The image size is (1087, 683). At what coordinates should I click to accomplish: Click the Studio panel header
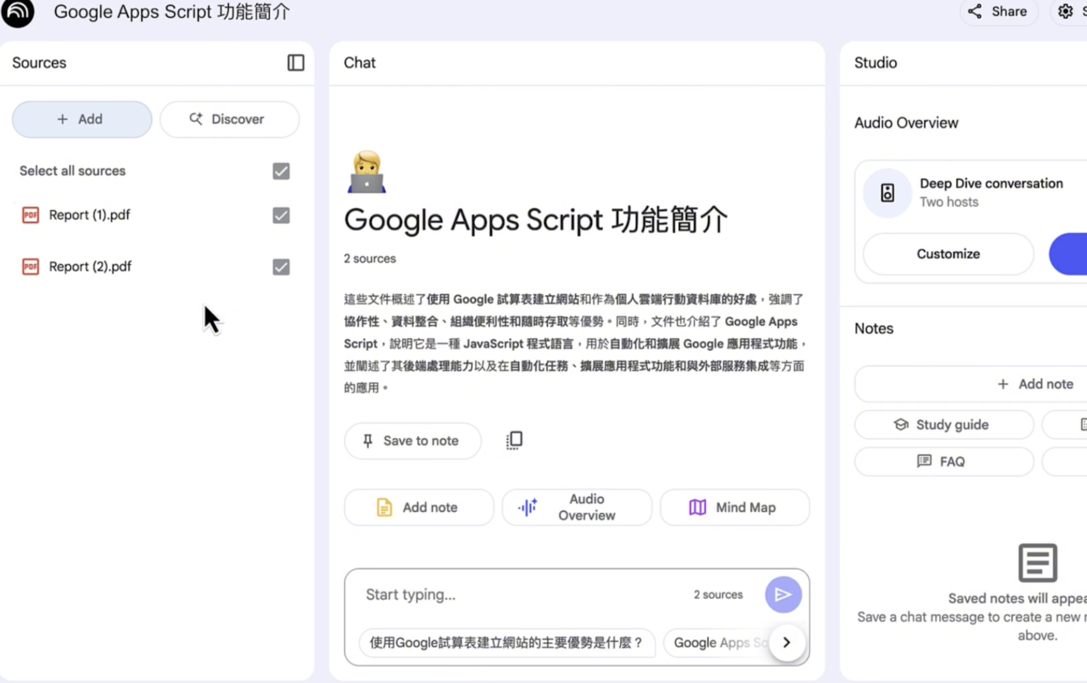tap(875, 63)
